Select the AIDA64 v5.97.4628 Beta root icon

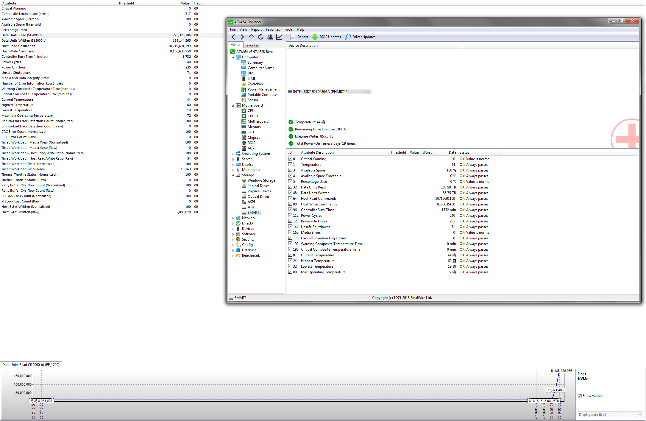tap(233, 52)
